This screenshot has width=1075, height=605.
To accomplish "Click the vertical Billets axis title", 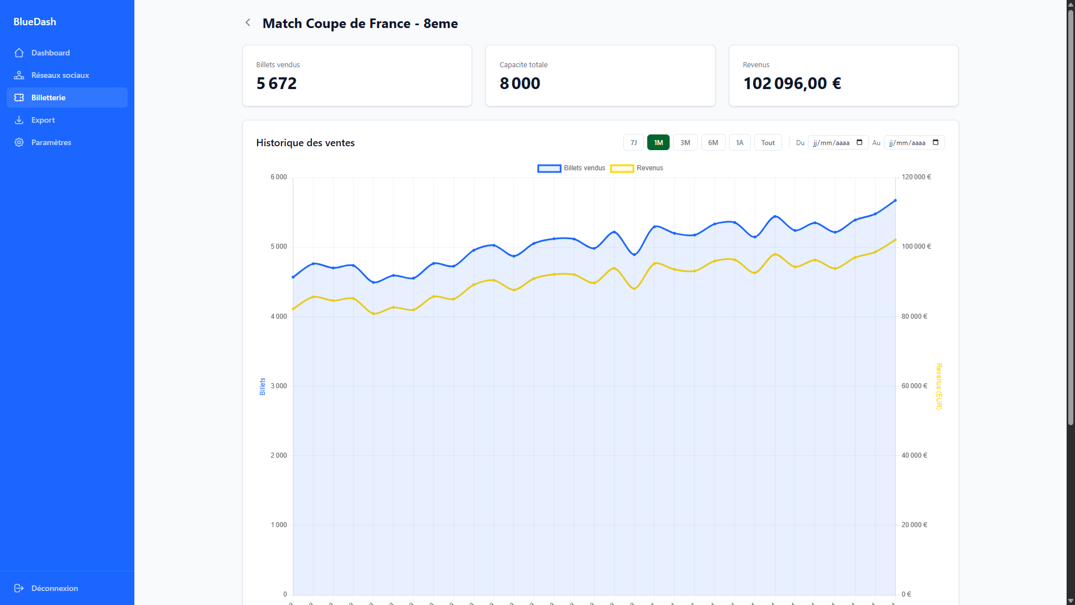I will coord(263,387).
